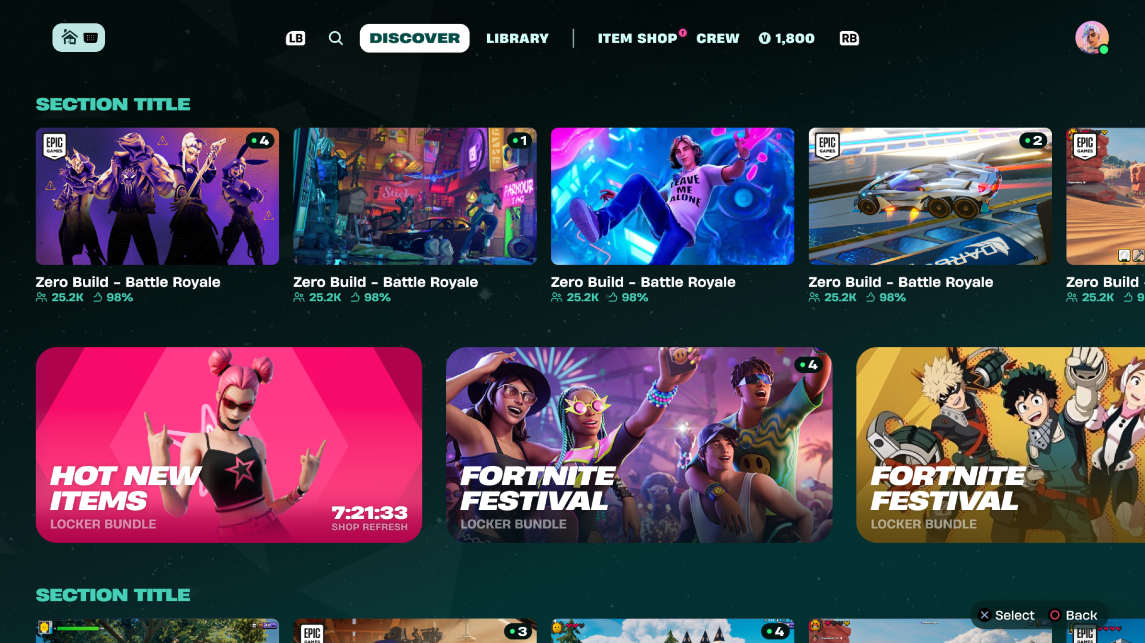Click the circle Back prompt icon

point(1054,615)
